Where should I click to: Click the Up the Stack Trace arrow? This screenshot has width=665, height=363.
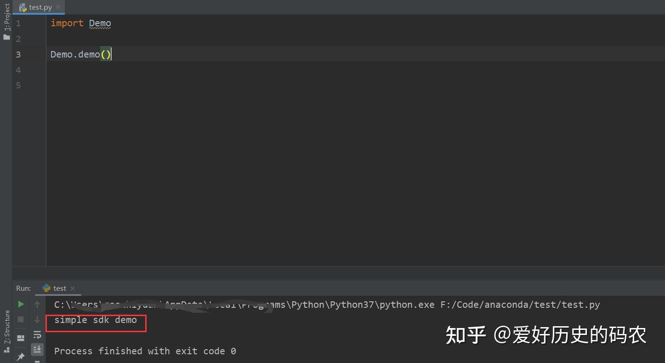[37, 304]
